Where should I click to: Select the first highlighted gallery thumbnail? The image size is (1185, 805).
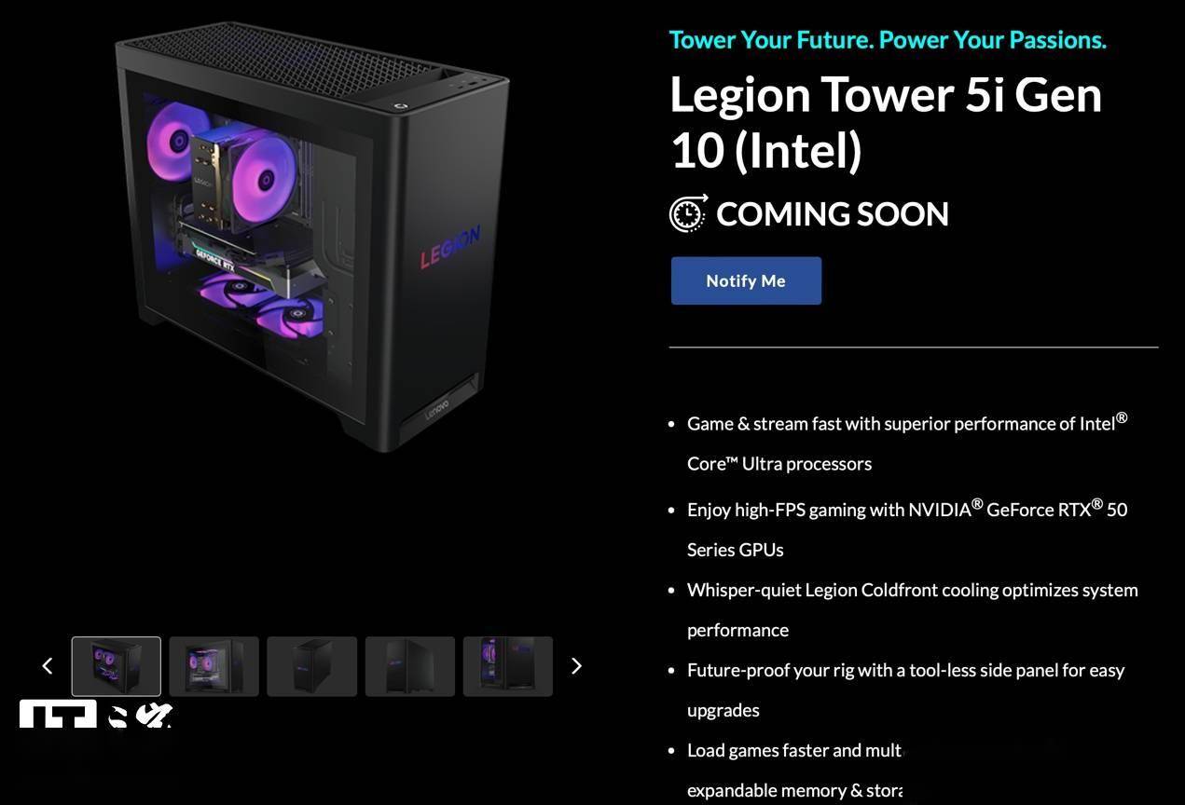(117, 666)
